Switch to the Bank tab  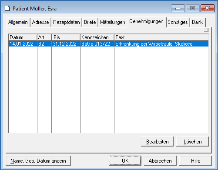point(198,22)
